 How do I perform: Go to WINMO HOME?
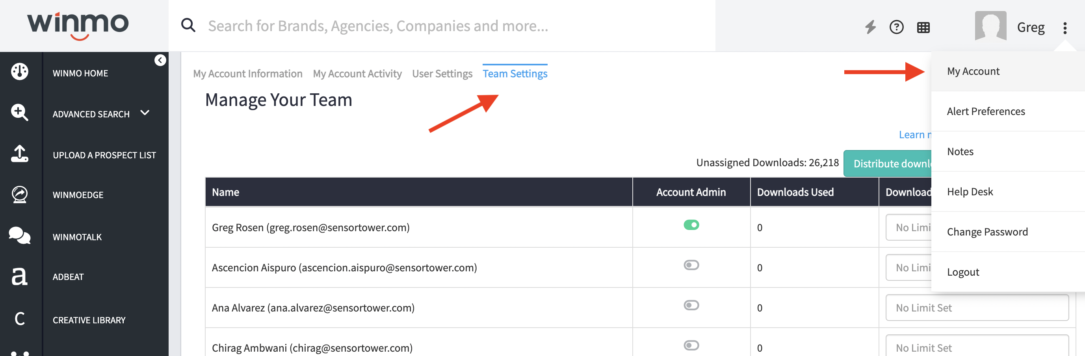tap(80, 73)
